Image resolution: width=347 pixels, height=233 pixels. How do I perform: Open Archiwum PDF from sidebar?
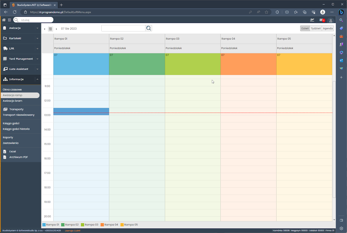coord(18,157)
